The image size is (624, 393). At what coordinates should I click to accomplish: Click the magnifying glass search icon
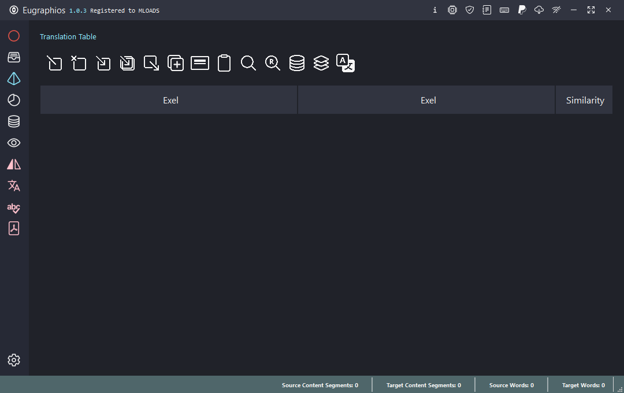click(248, 63)
